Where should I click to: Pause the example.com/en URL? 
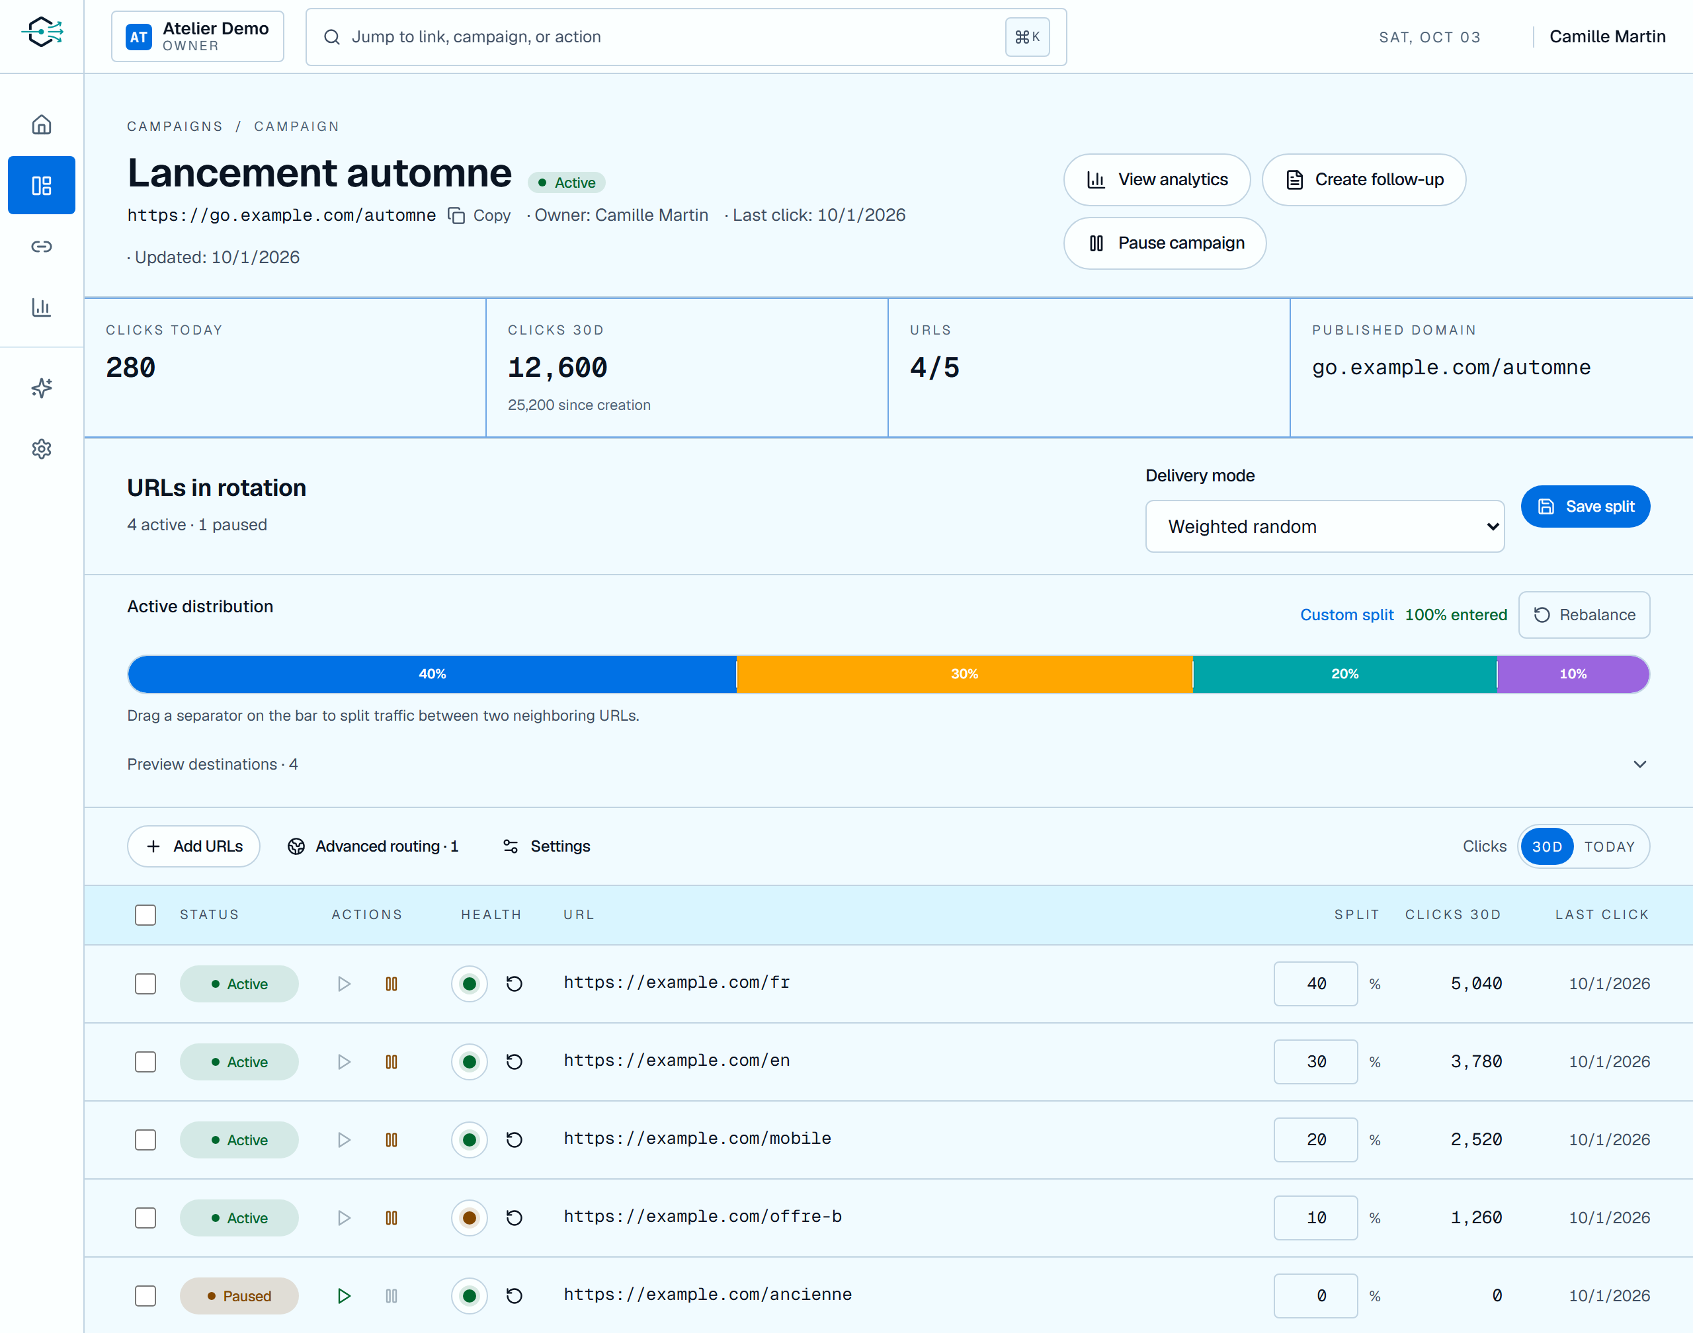click(391, 1062)
